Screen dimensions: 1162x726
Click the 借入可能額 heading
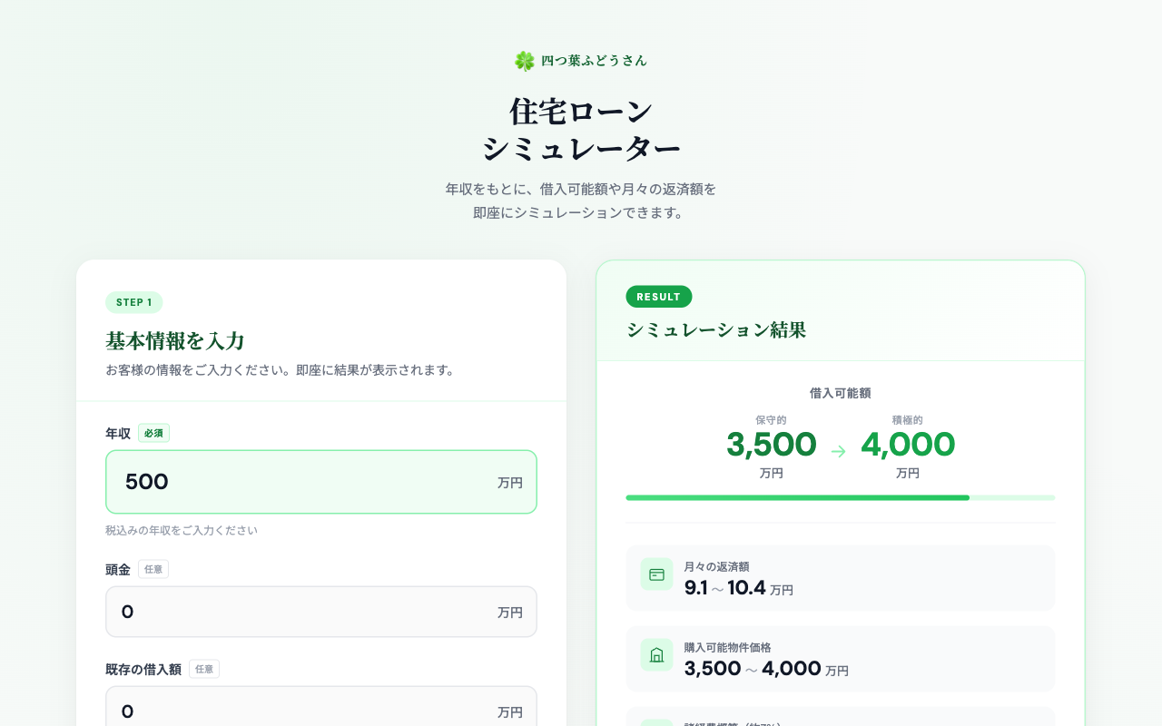[840, 393]
